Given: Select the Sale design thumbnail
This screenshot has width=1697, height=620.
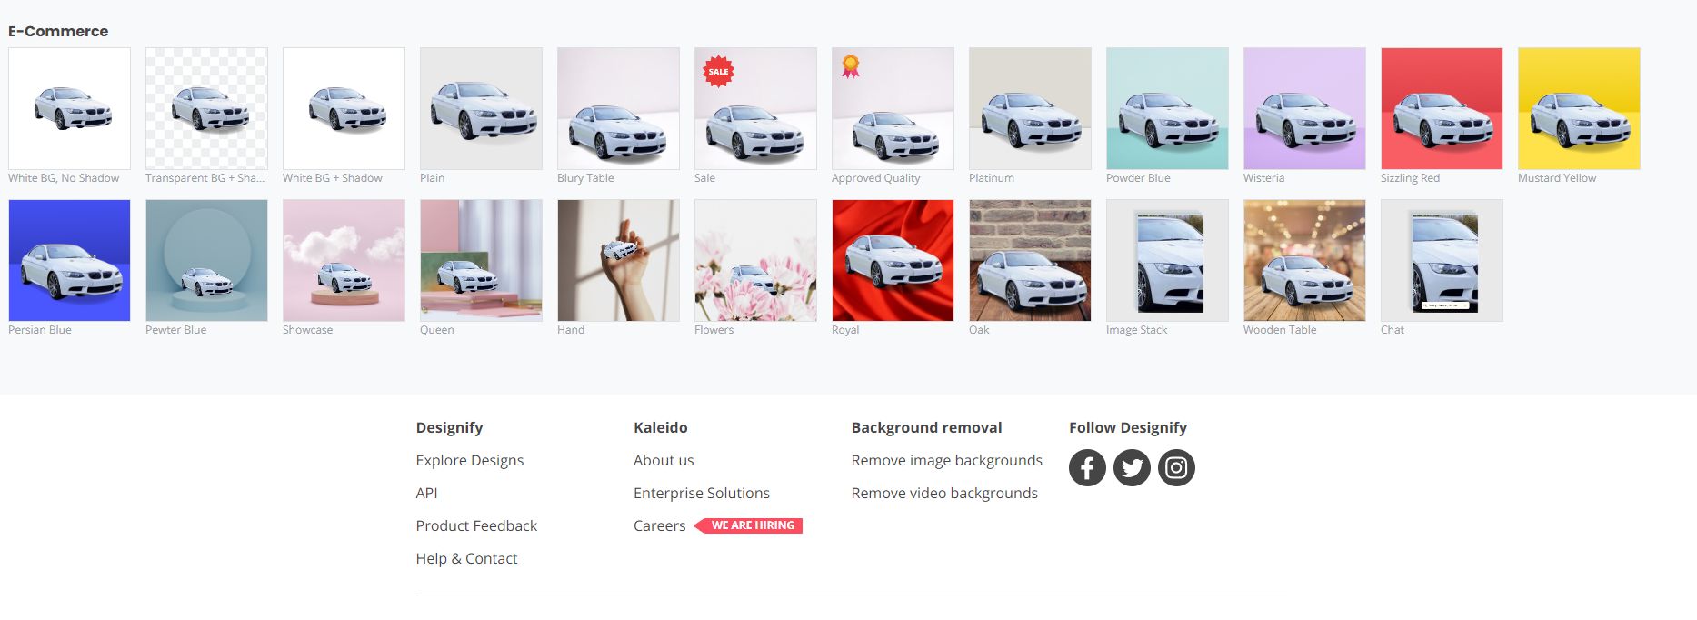Looking at the screenshot, I should [755, 108].
